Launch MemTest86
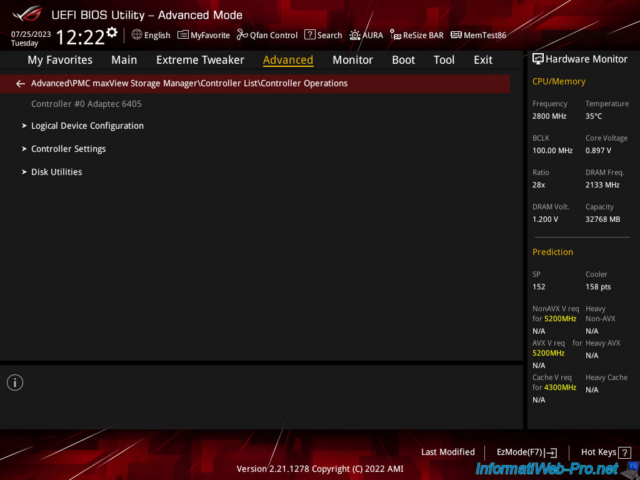The height and width of the screenshot is (480, 640). [485, 36]
